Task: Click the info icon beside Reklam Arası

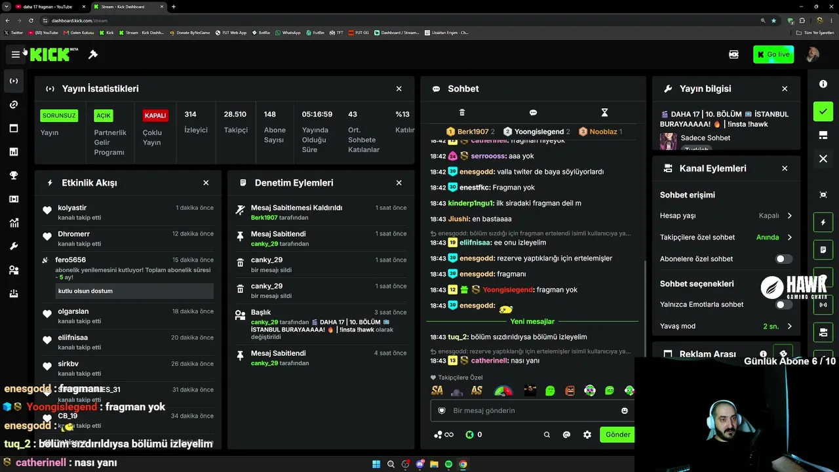Action: [763, 354]
